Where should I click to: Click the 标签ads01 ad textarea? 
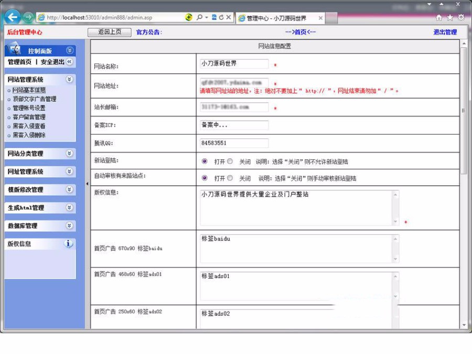[x=299, y=286]
